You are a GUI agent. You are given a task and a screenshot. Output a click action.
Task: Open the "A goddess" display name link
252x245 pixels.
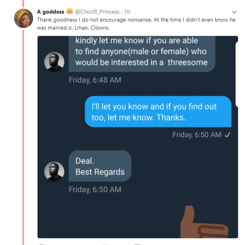50,12
